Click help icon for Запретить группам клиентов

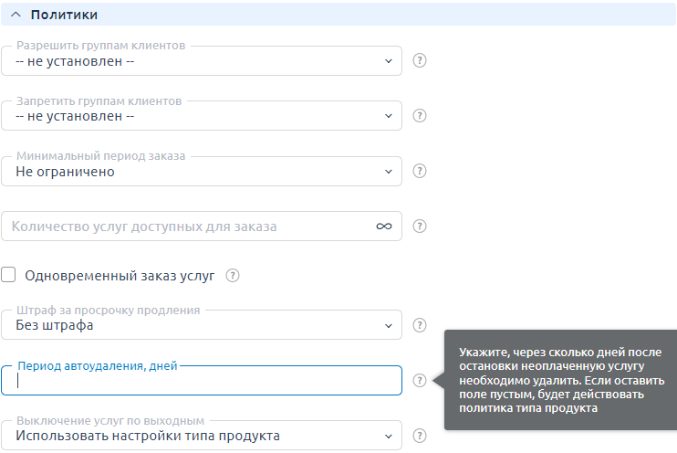pos(420,116)
